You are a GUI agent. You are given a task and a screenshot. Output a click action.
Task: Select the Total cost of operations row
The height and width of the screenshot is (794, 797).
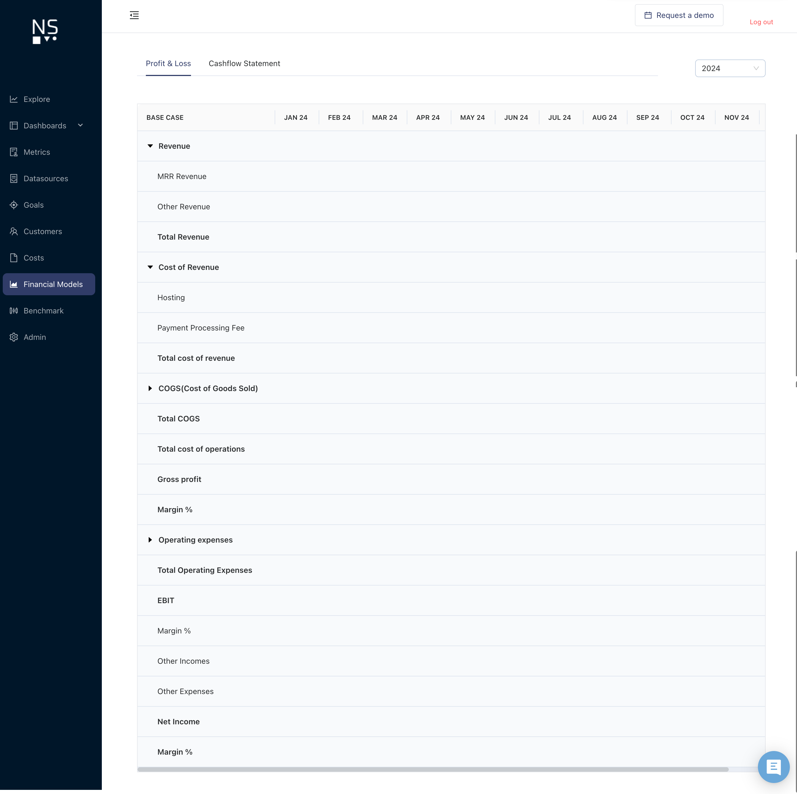[451, 449]
